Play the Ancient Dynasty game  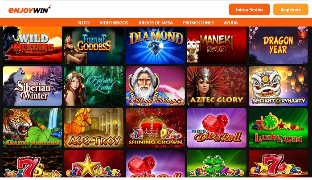point(278,86)
